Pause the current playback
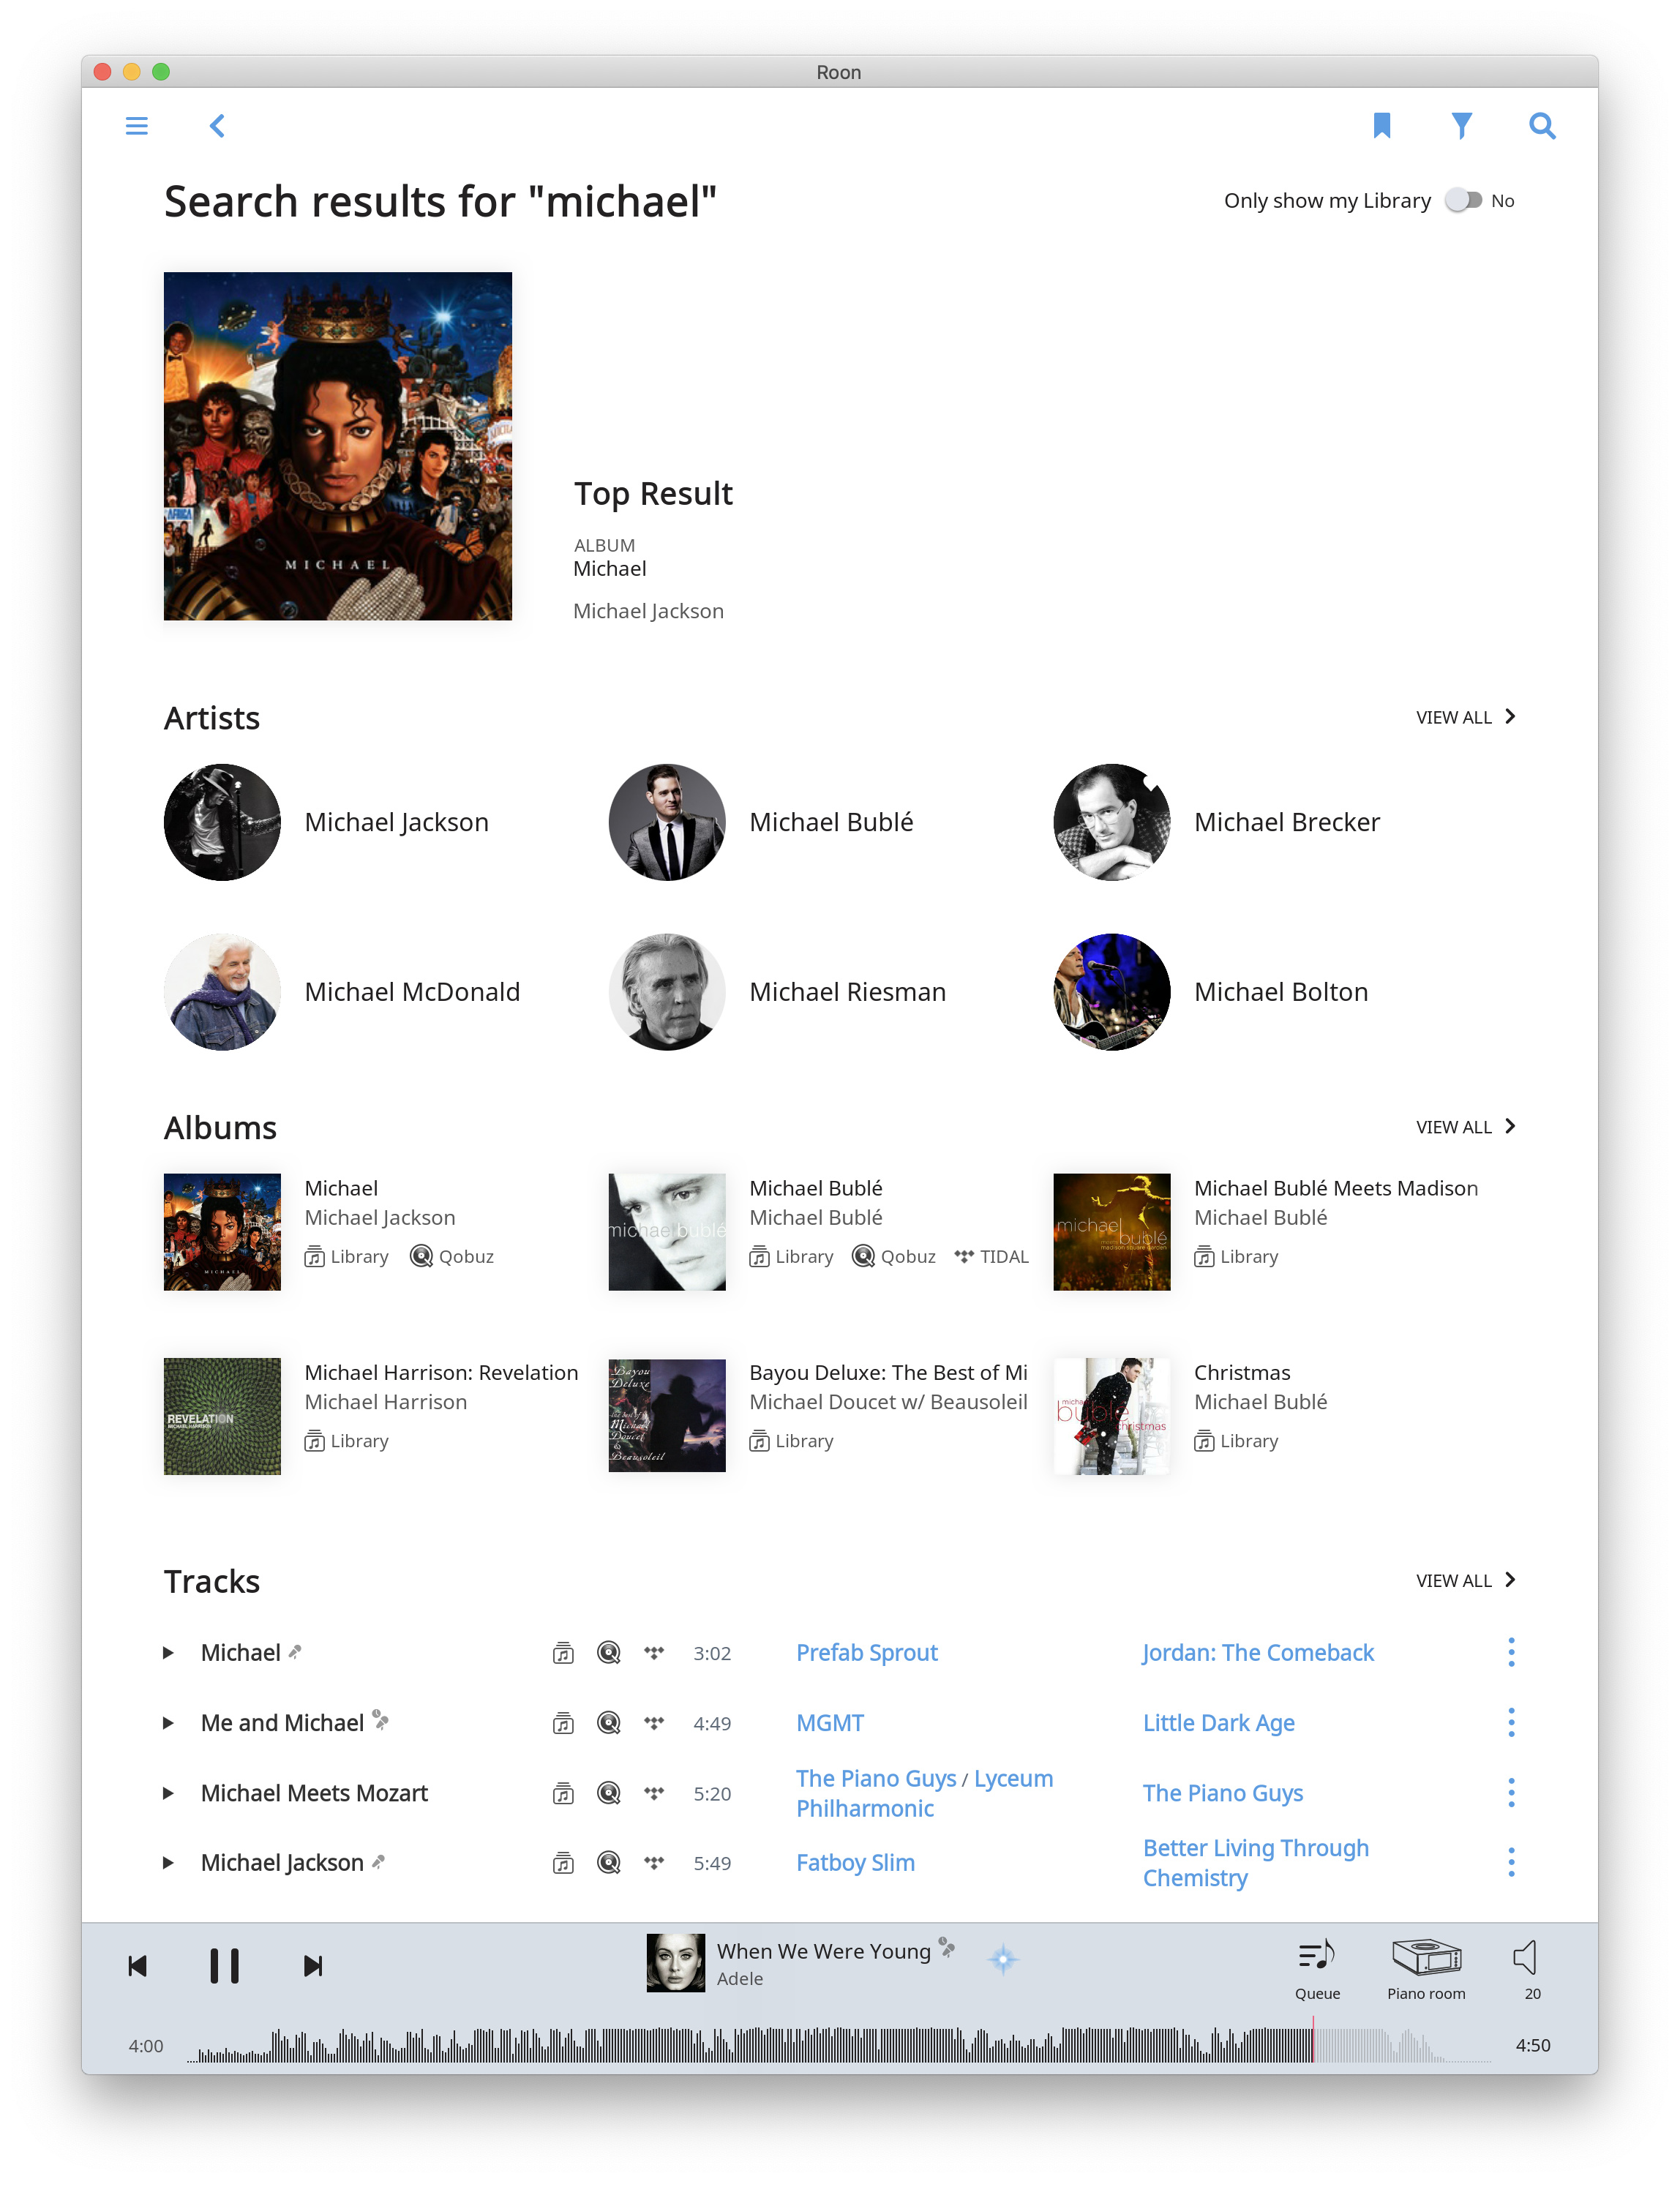 click(x=224, y=1966)
